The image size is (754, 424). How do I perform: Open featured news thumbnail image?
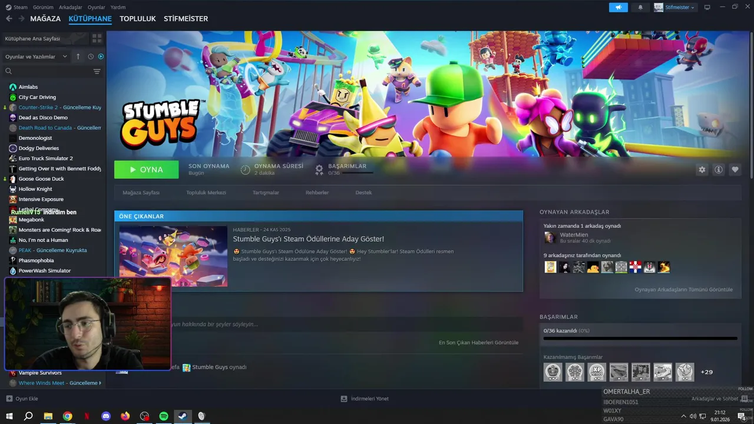(x=173, y=256)
